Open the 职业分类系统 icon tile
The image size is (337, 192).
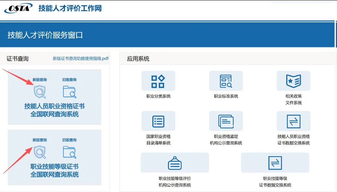click(158, 81)
